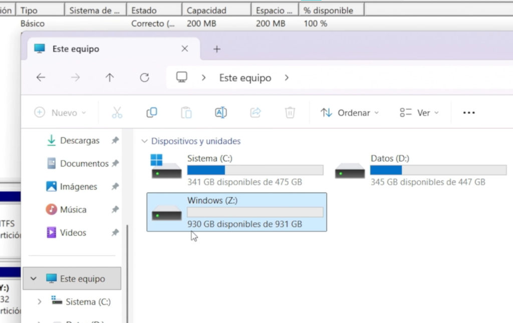Open the See more (...) menu
Screen dimensions: 513x323
coord(468,112)
